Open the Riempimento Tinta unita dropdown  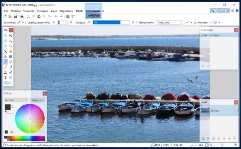coord(169,22)
